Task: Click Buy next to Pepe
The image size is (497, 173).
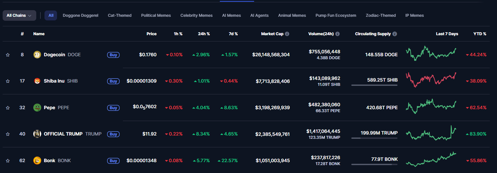Action: [113, 108]
